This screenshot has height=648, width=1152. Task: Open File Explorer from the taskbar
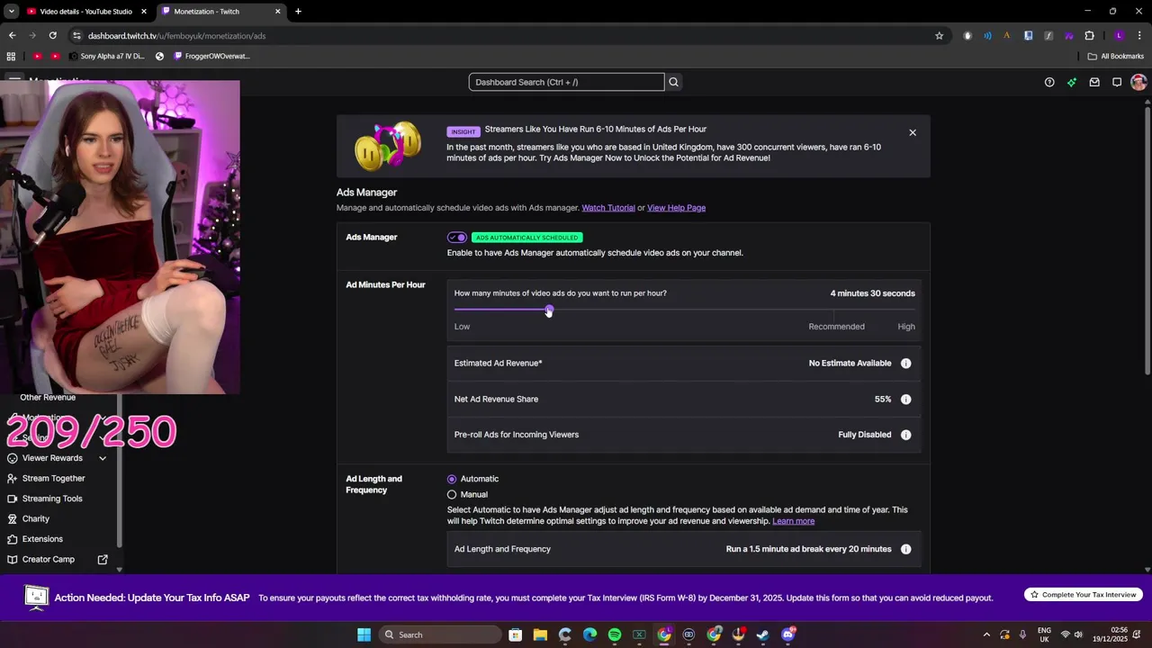click(x=540, y=634)
